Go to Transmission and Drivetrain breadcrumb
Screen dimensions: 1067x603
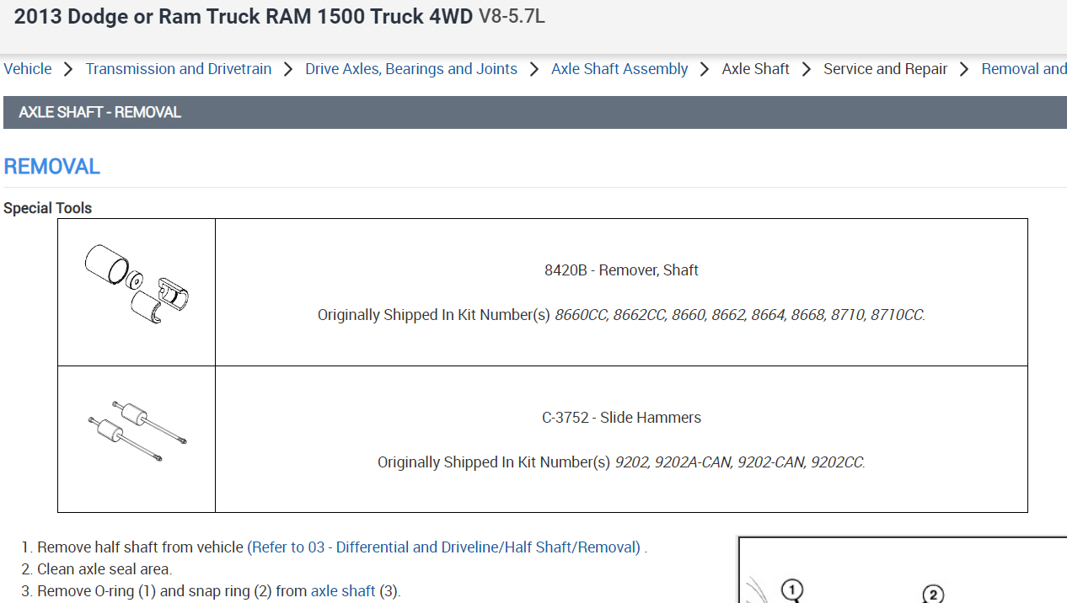(x=179, y=69)
